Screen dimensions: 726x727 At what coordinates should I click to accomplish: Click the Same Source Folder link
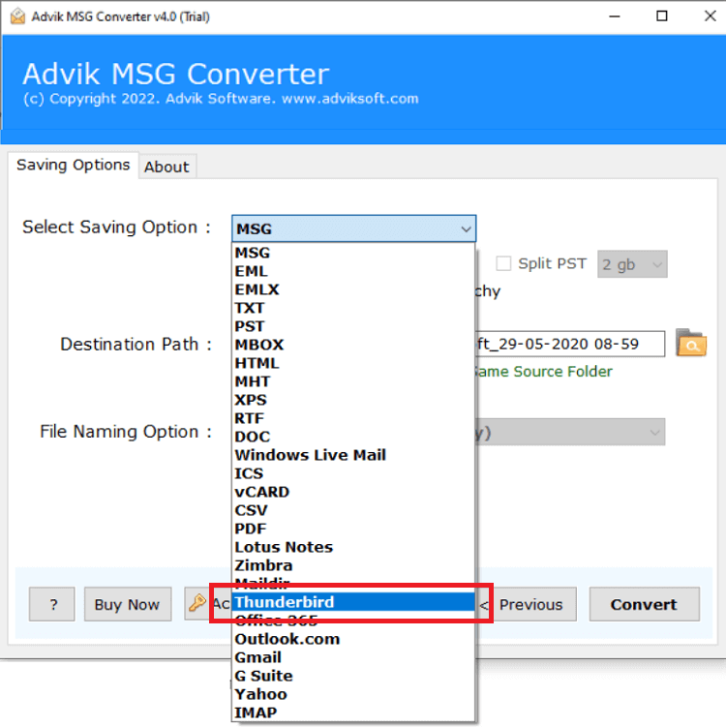[543, 372]
